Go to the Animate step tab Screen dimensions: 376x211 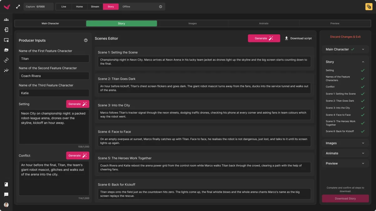pos(264,23)
